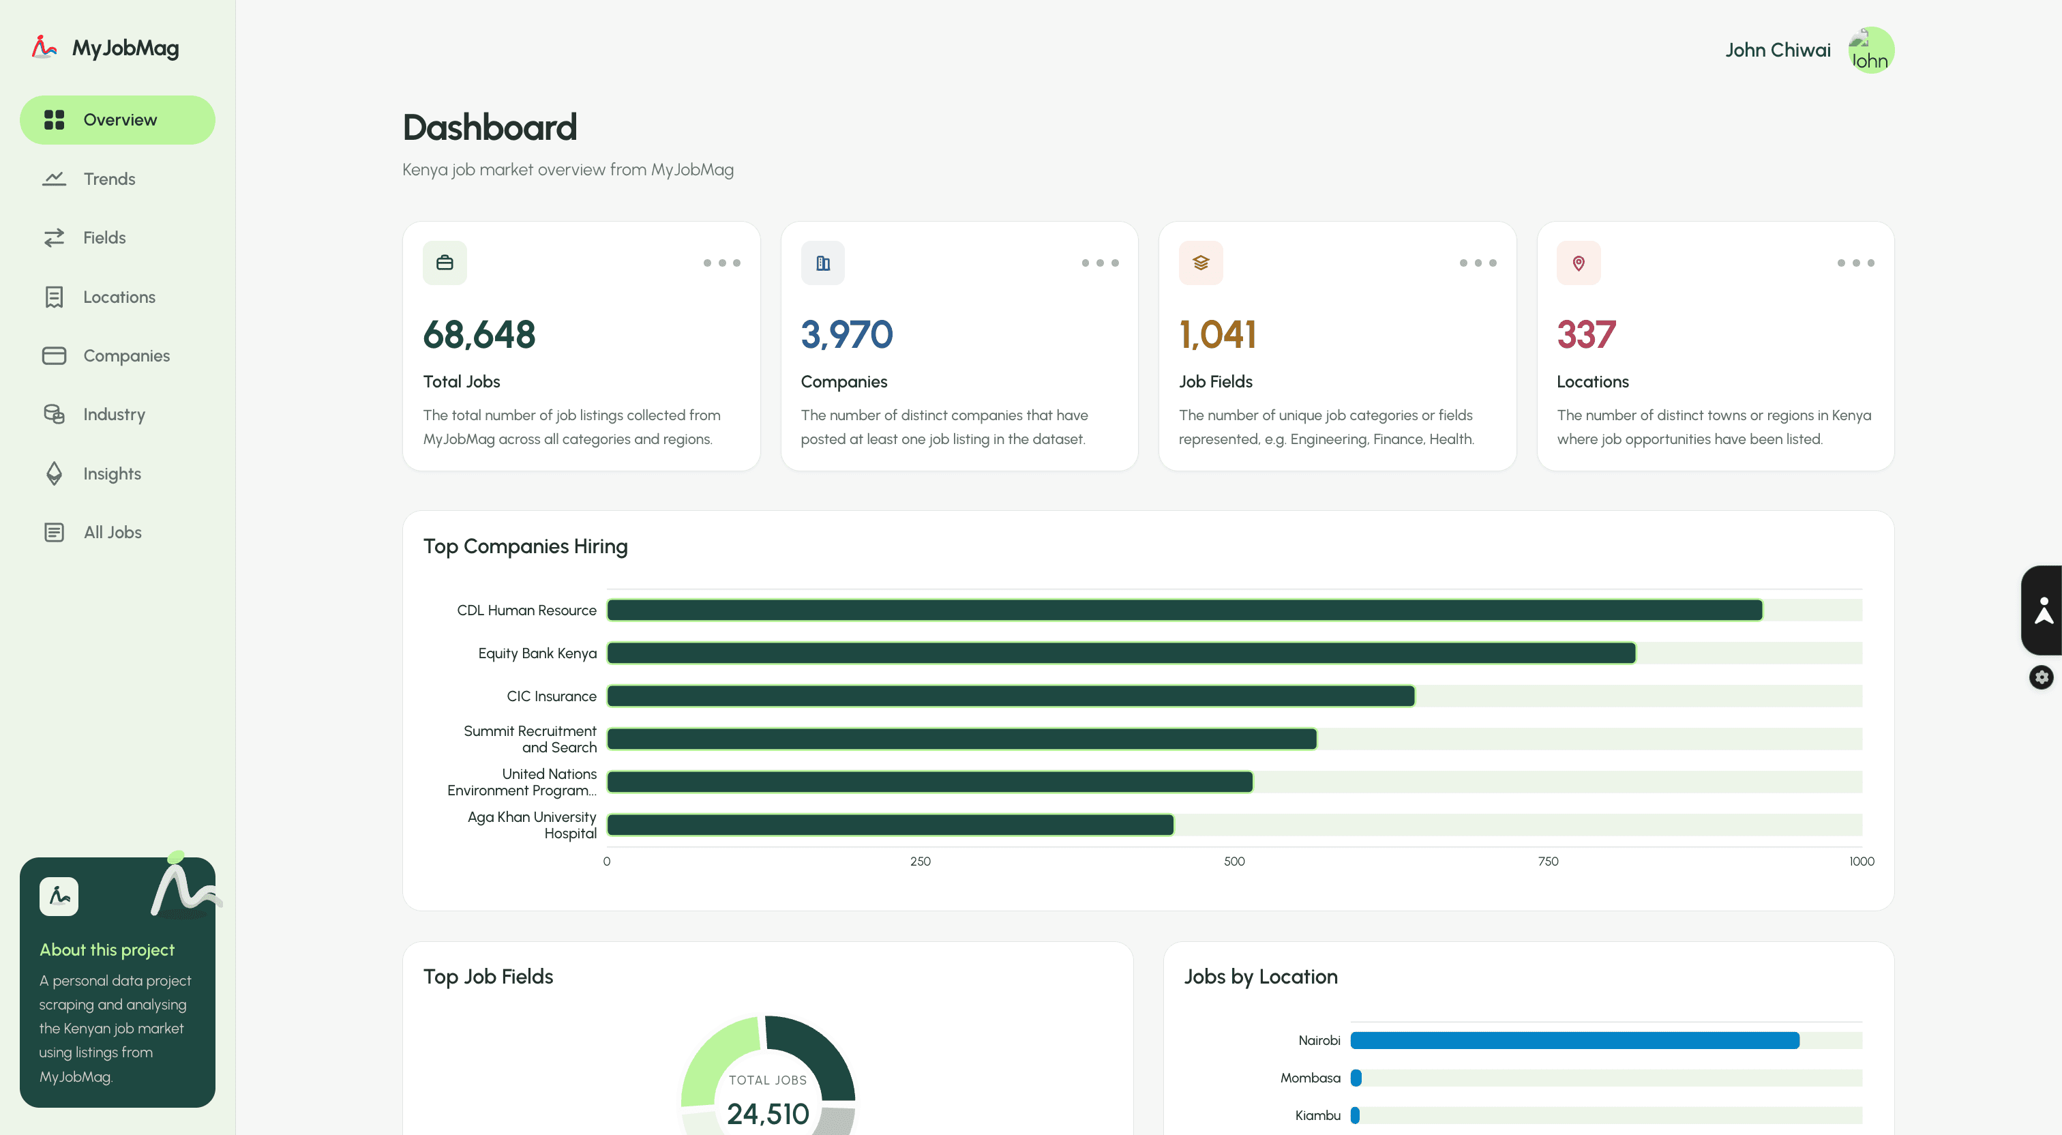The image size is (2062, 1135).
Task: Click the white logo icon in About card
Action: coord(59,896)
